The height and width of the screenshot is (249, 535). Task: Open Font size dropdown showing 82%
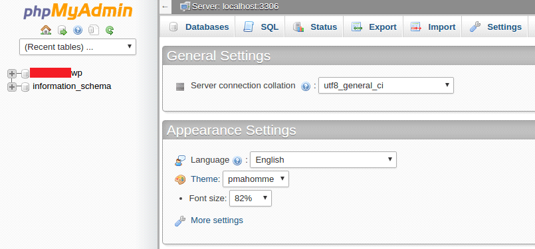click(x=251, y=199)
